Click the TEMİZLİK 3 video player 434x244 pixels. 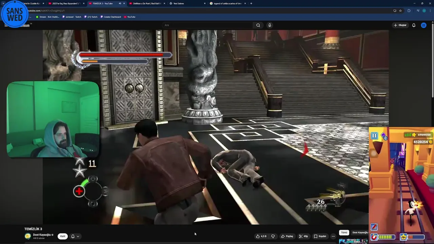tap(216, 127)
